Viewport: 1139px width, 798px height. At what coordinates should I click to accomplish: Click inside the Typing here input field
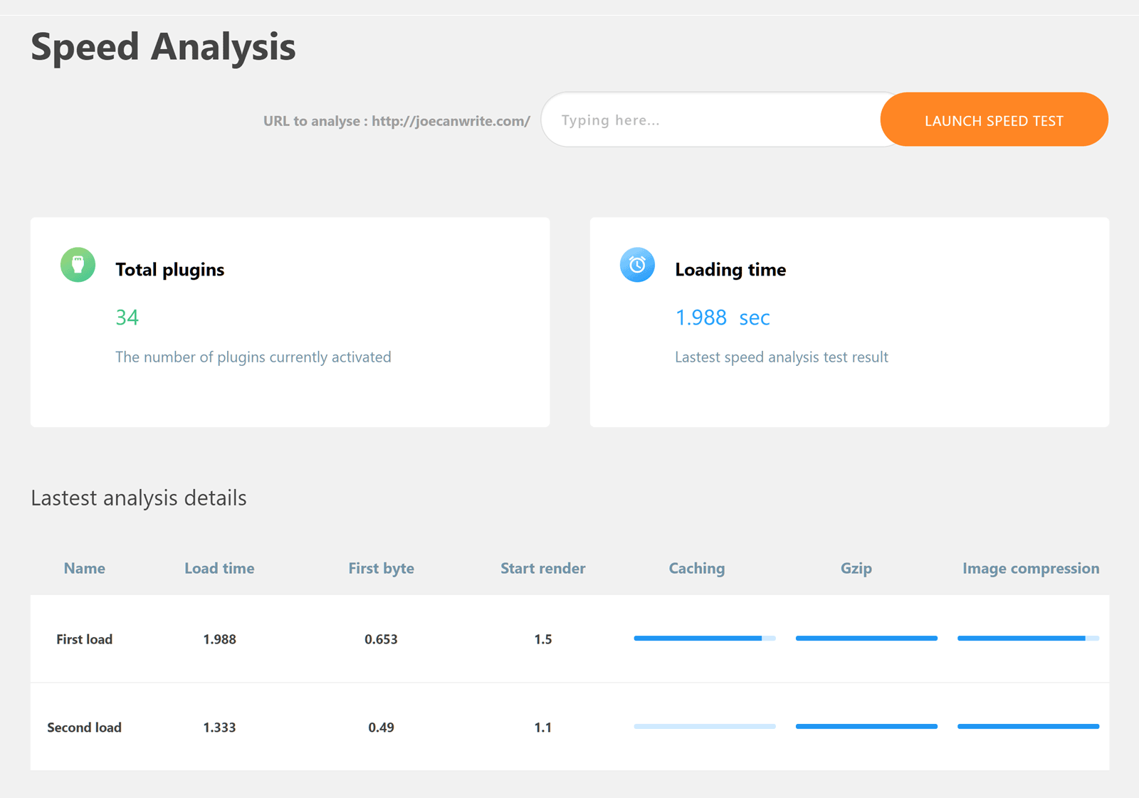[712, 120]
